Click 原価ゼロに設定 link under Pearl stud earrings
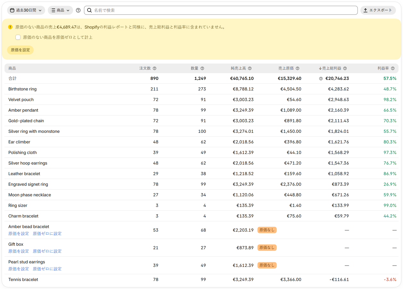 pyautogui.click(x=47, y=269)
